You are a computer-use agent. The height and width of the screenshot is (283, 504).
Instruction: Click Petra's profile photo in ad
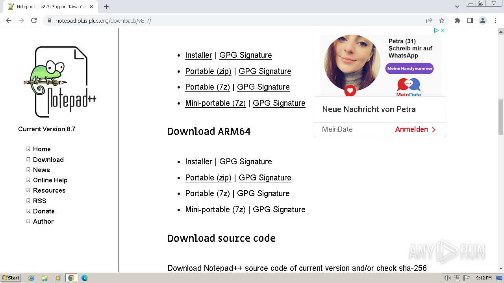[x=352, y=63]
